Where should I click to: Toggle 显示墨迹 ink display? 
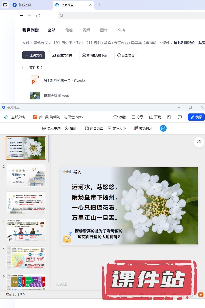pyautogui.click(x=51, y=128)
